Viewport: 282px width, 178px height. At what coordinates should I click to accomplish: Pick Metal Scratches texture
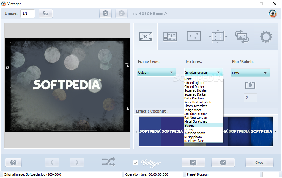pyautogui.click(x=204, y=122)
